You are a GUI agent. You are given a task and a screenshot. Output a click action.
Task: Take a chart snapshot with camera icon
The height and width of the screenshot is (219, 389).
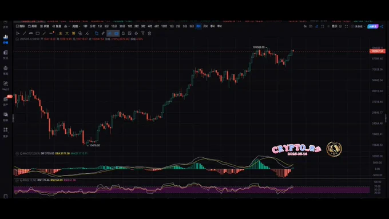coord(311,26)
